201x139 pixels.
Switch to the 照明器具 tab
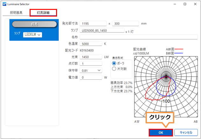(x=16, y=13)
